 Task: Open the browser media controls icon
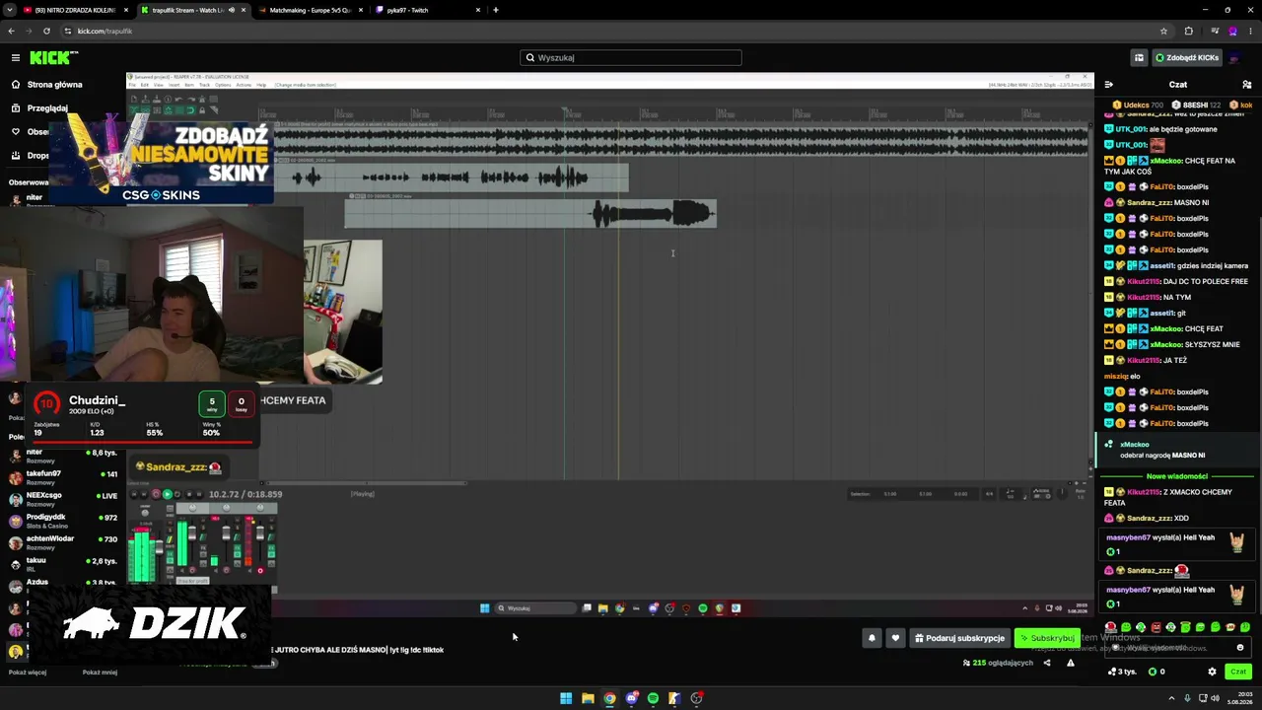(1214, 31)
